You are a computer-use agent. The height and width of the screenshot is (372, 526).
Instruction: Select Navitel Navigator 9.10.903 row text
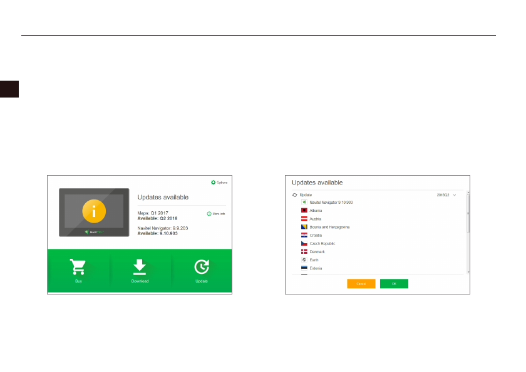tap(331, 203)
